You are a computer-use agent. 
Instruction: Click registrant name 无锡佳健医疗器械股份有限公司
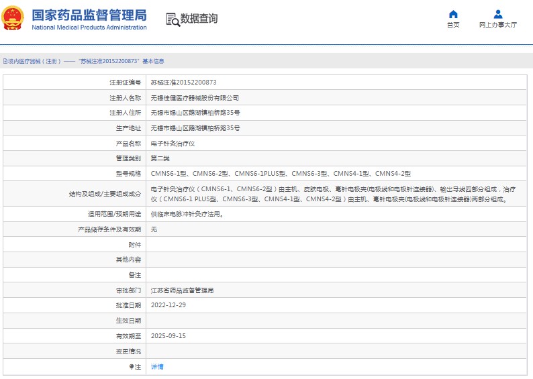[195, 98]
